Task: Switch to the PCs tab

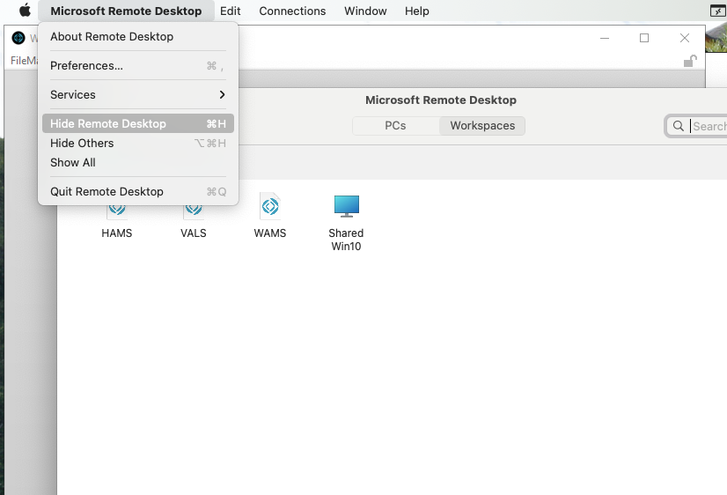Action: coord(395,126)
